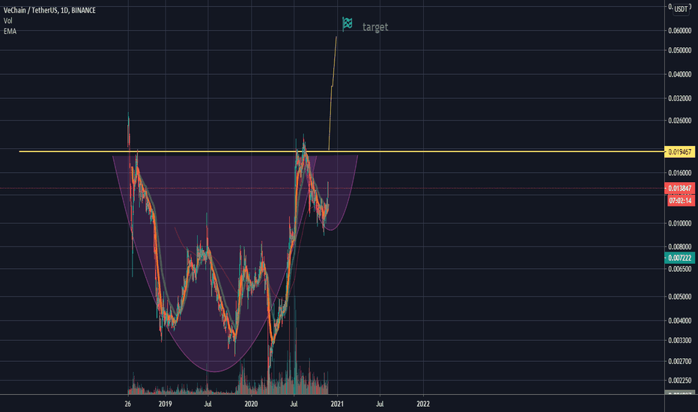Click the 2020 label on time axis
This screenshot has width=698, height=412.
[251, 404]
